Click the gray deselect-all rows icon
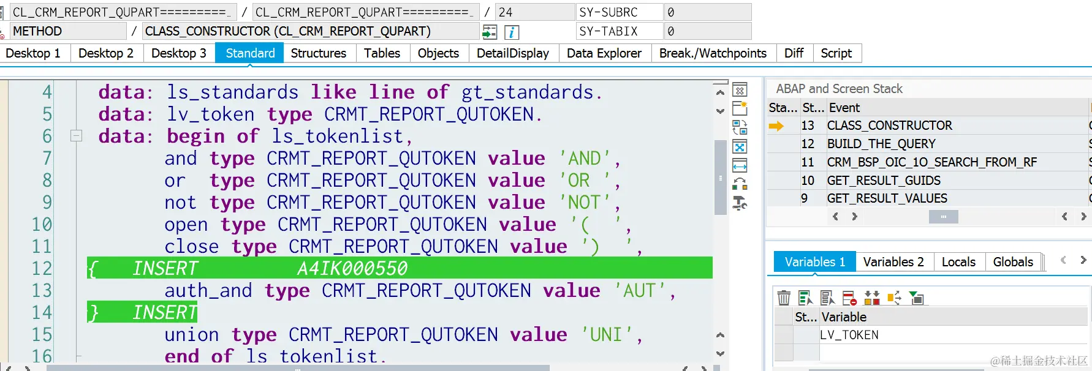This screenshot has width=1092, height=371. coord(827,298)
